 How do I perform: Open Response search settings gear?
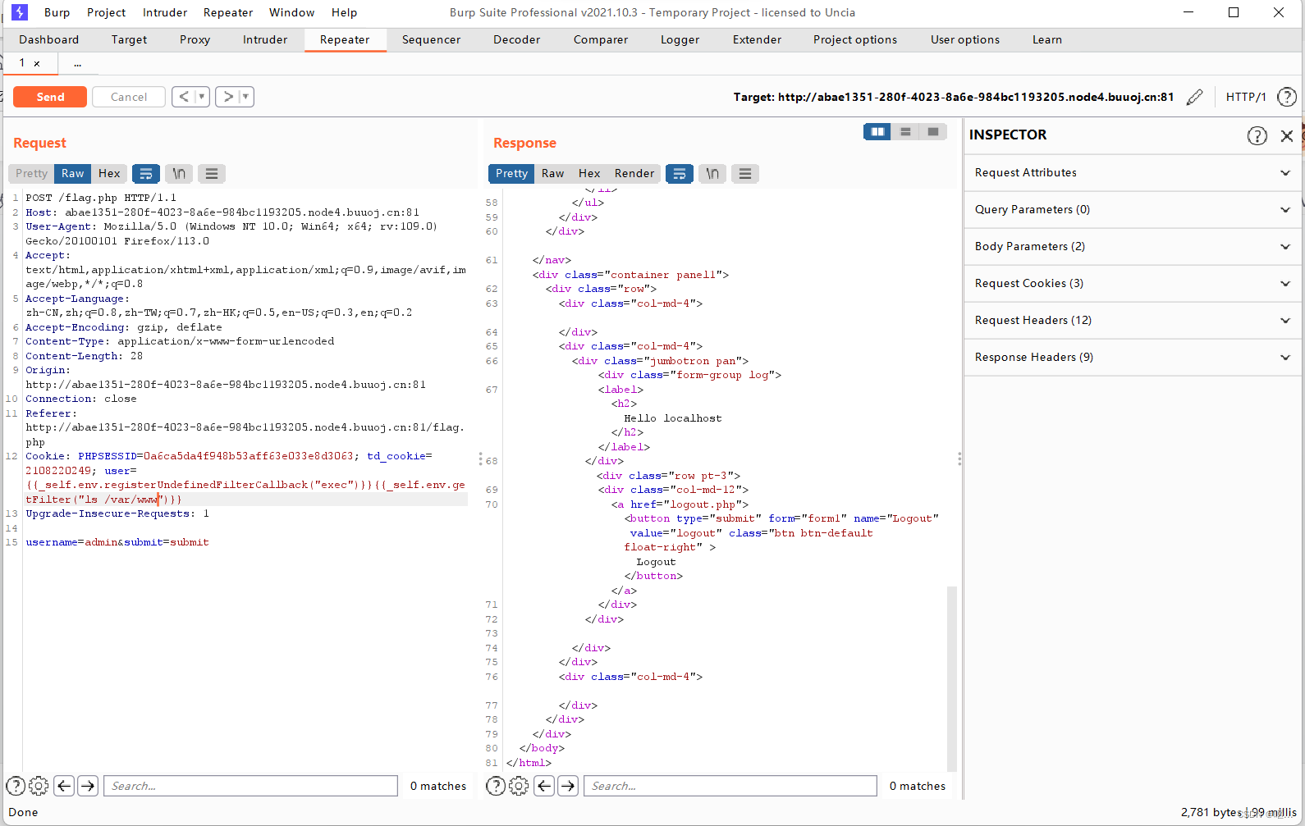click(519, 786)
